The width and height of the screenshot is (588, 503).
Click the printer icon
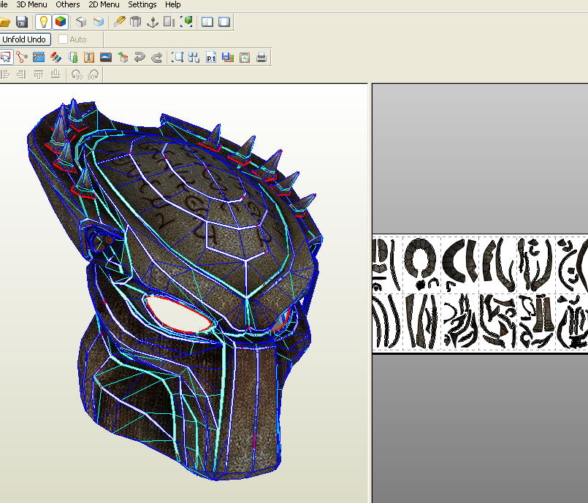point(261,58)
